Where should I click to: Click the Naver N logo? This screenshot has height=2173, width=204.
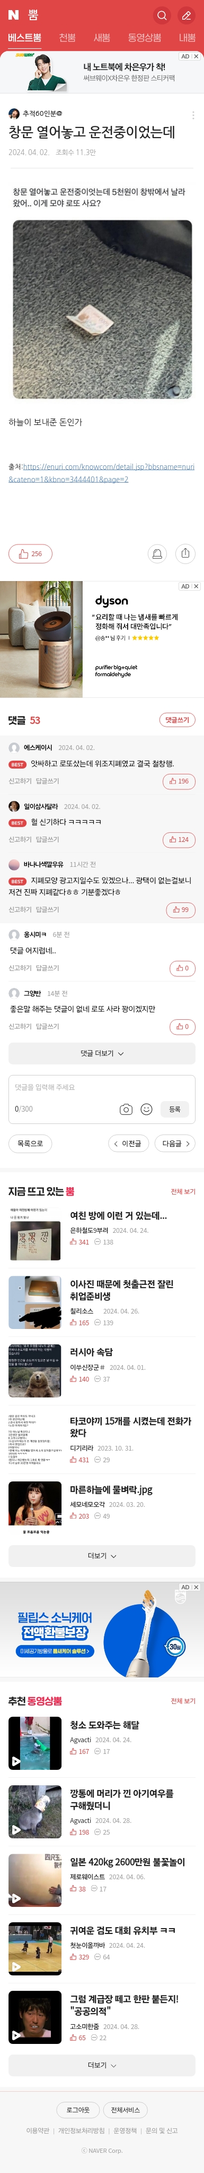(13, 15)
